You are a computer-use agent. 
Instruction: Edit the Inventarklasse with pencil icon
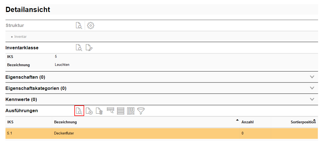89,48
